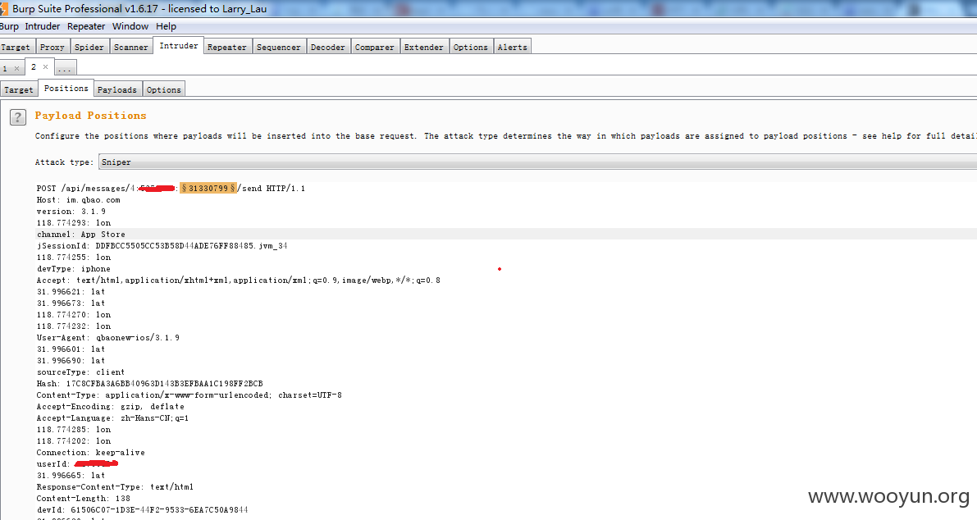Select the Positions sub-tab
Image resolution: width=977 pixels, height=520 pixels.
pos(66,89)
